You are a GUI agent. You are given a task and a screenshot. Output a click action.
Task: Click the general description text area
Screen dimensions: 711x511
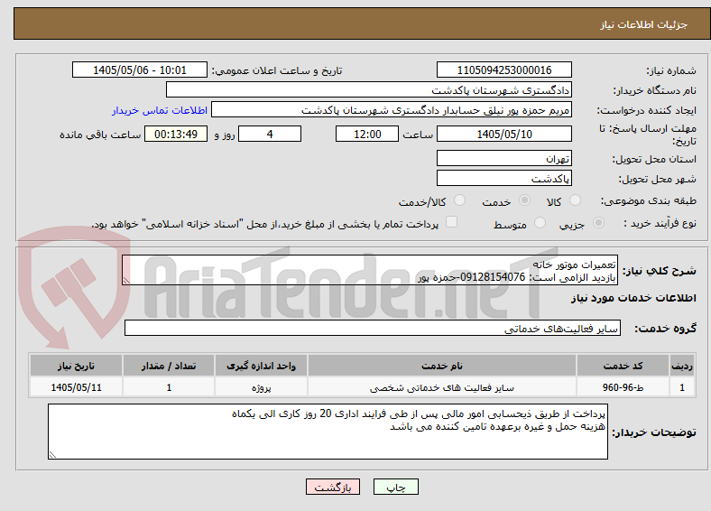(x=370, y=270)
